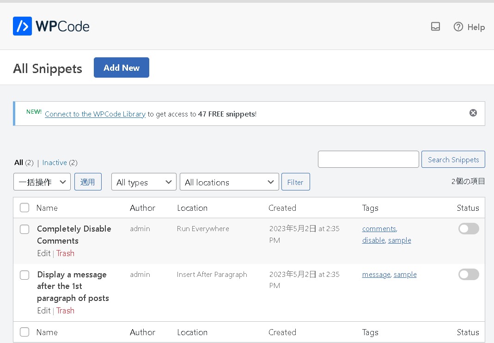Viewport: 494px width, 343px height.
Task: Click the Add New button
Action: coord(121,67)
